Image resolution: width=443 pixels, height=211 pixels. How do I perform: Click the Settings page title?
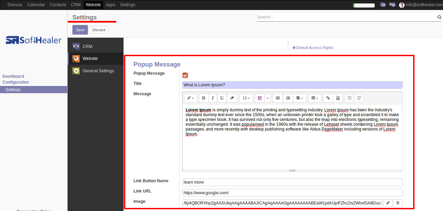[84, 17]
